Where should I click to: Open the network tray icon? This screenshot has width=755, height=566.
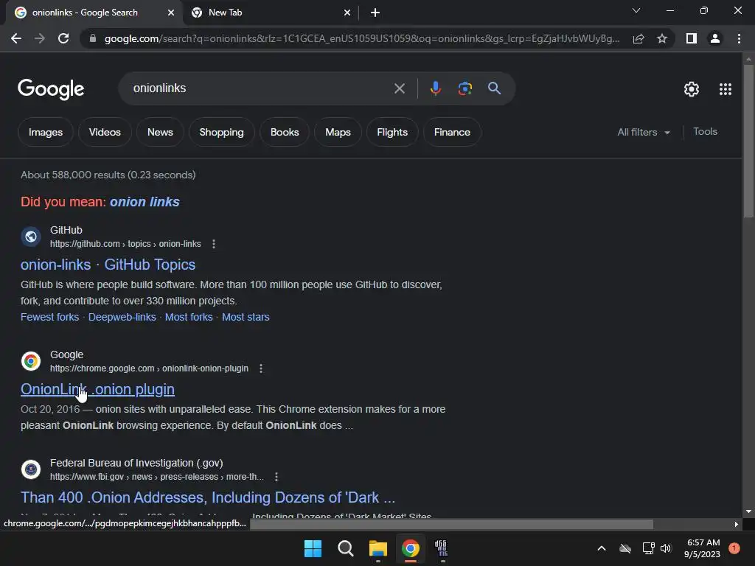coord(648,548)
